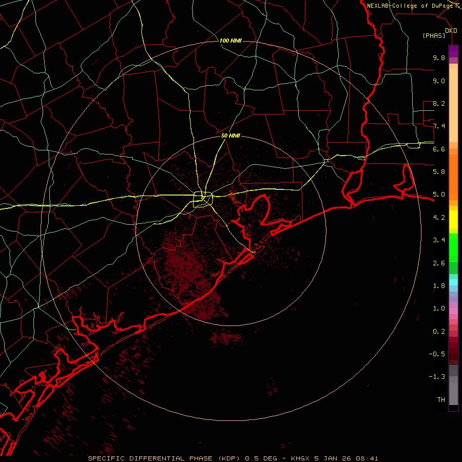Pick the light peach color bar segment
The image size is (462, 462).
pyautogui.click(x=453, y=105)
